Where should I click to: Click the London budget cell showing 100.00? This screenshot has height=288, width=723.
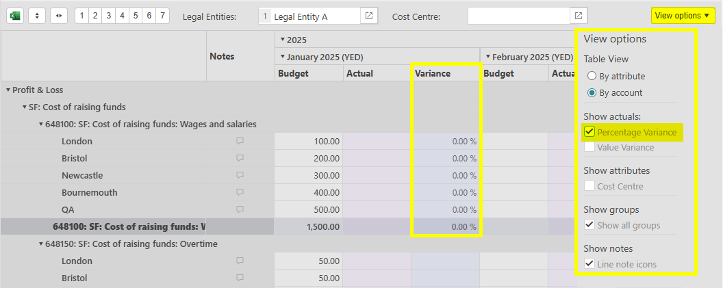tap(309, 142)
